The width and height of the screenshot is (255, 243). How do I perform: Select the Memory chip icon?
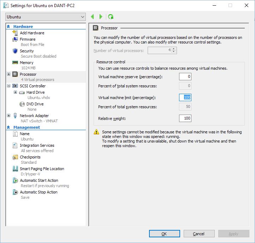[15, 63]
